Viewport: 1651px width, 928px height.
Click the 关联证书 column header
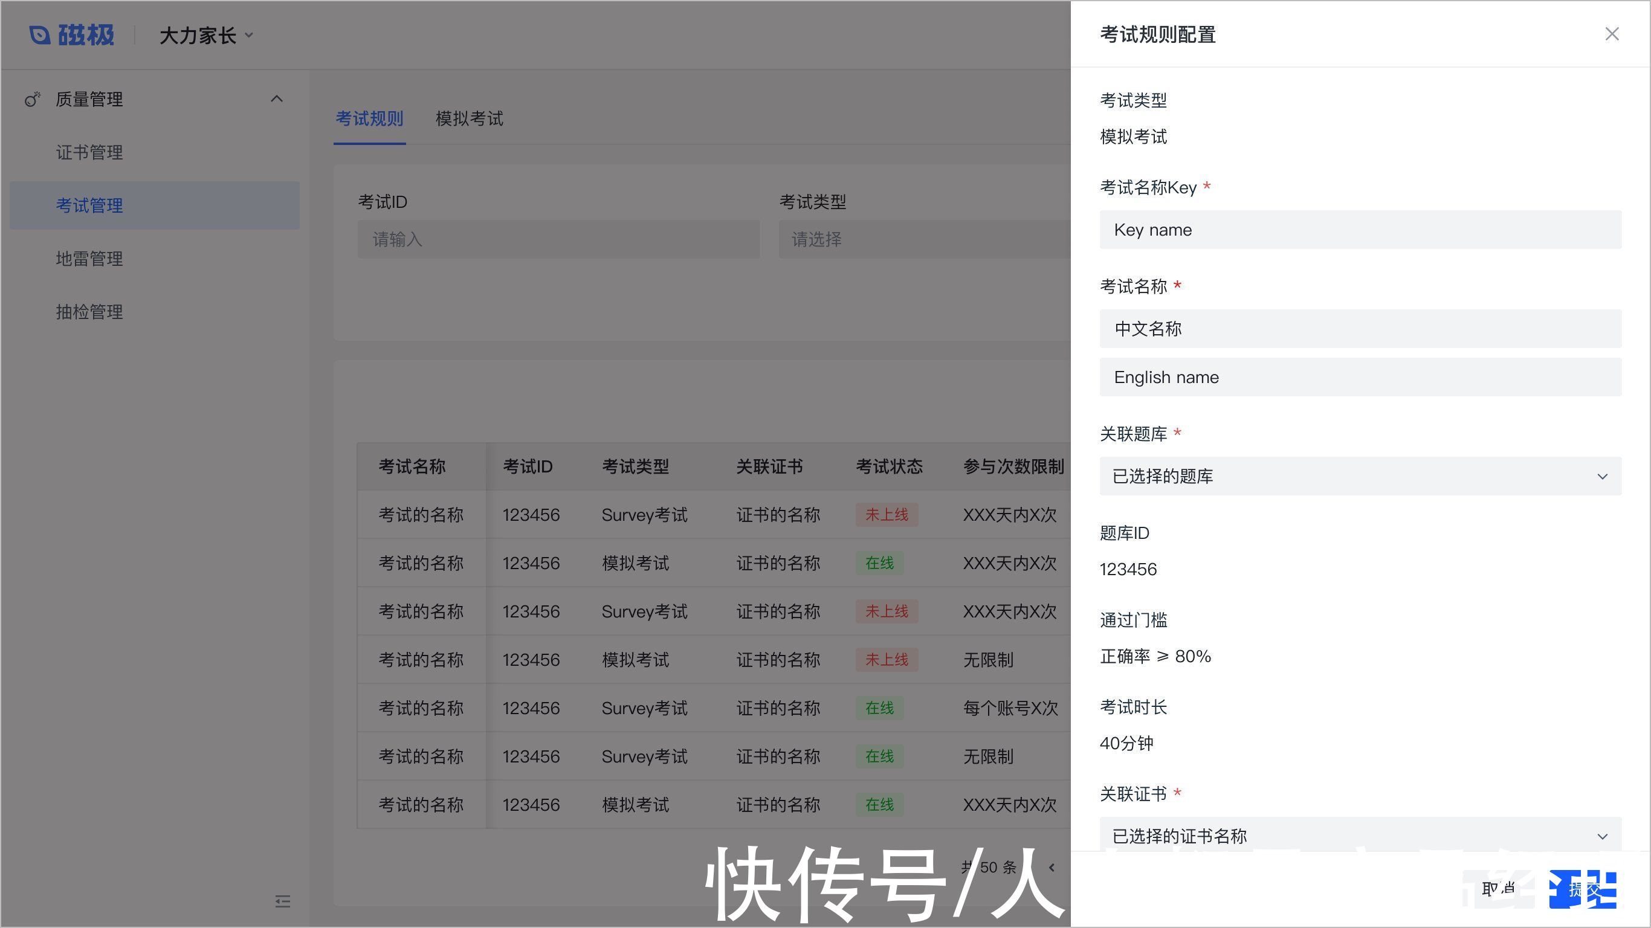tap(769, 466)
